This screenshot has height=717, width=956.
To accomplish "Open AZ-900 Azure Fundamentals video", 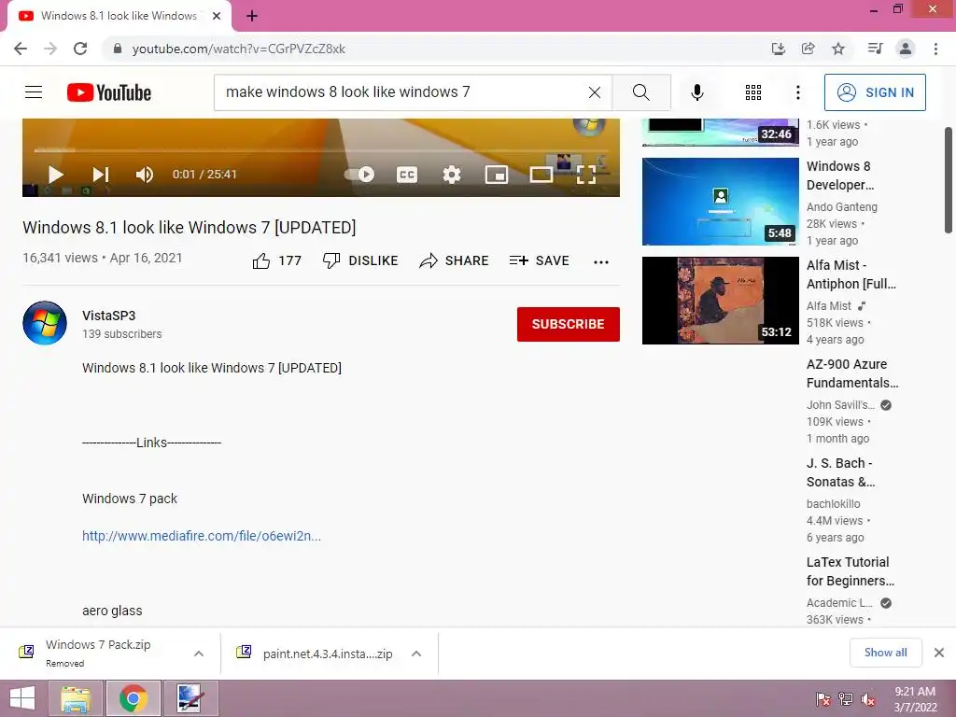I will [x=852, y=373].
